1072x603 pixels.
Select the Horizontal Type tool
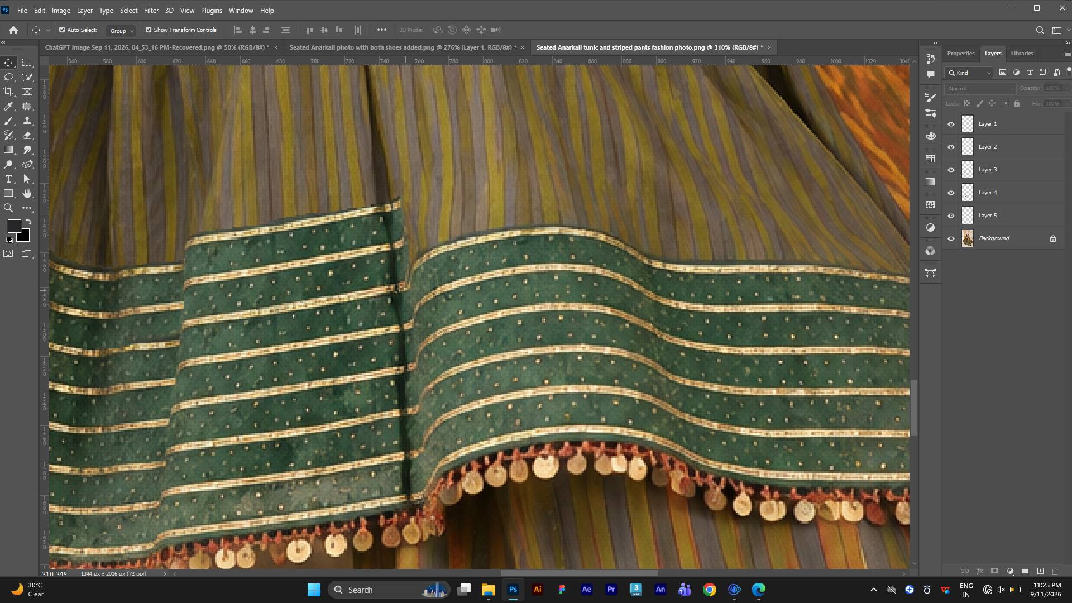(8, 179)
